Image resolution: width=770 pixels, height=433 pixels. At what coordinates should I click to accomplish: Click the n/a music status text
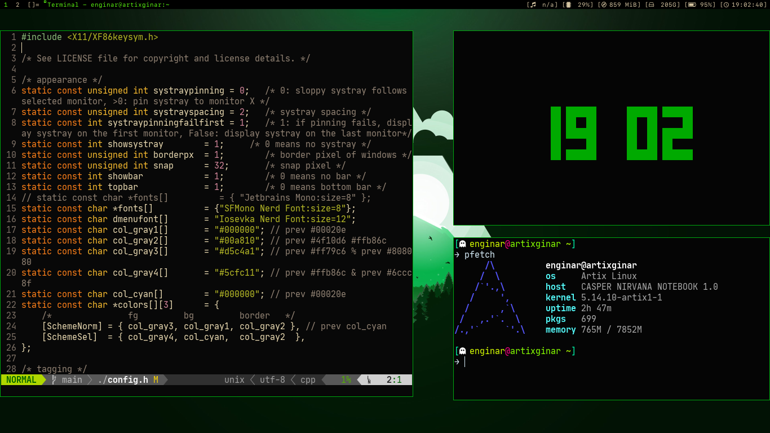click(549, 5)
